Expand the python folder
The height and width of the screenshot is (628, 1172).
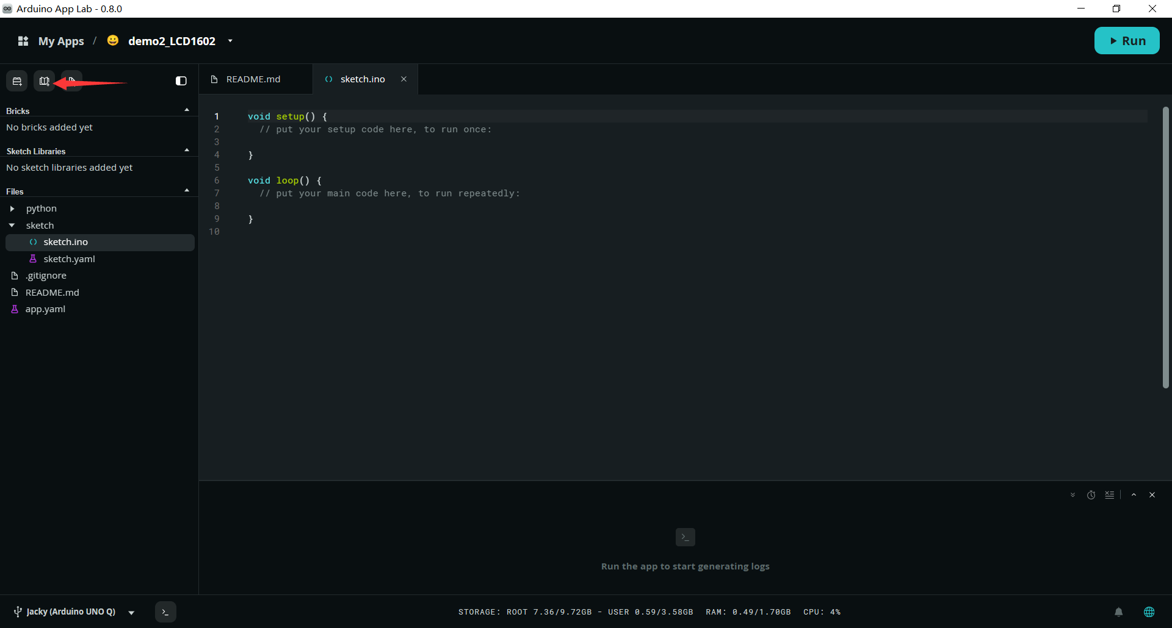(12, 209)
